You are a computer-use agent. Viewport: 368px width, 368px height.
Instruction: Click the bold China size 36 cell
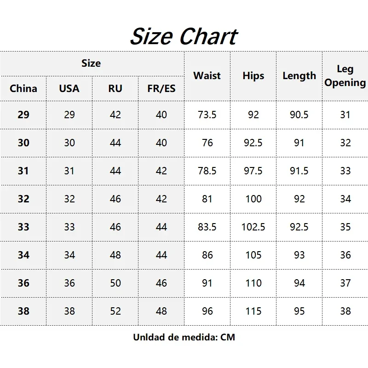[23, 283]
